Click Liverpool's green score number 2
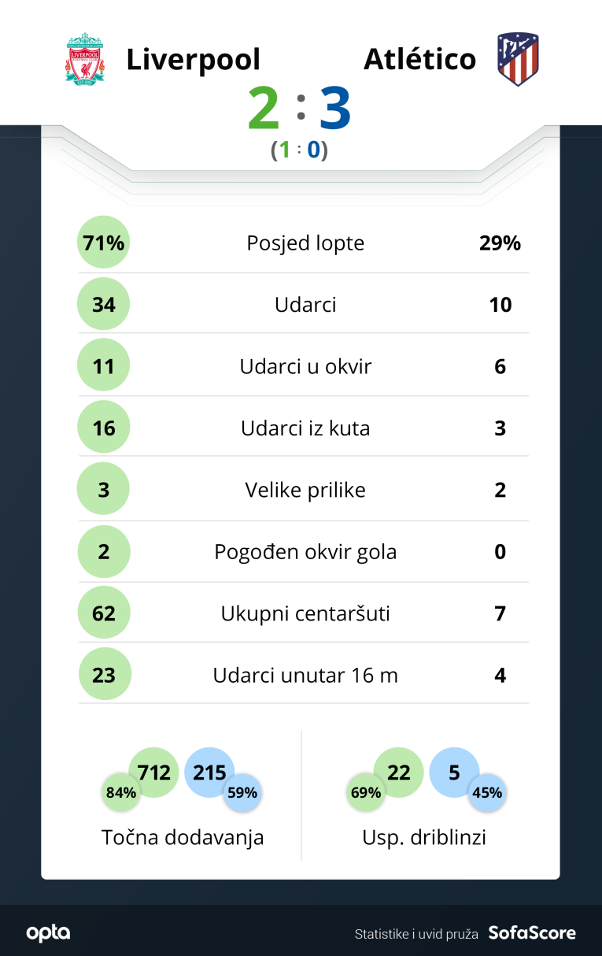This screenshot has height=956, width=602. (264, 109)
